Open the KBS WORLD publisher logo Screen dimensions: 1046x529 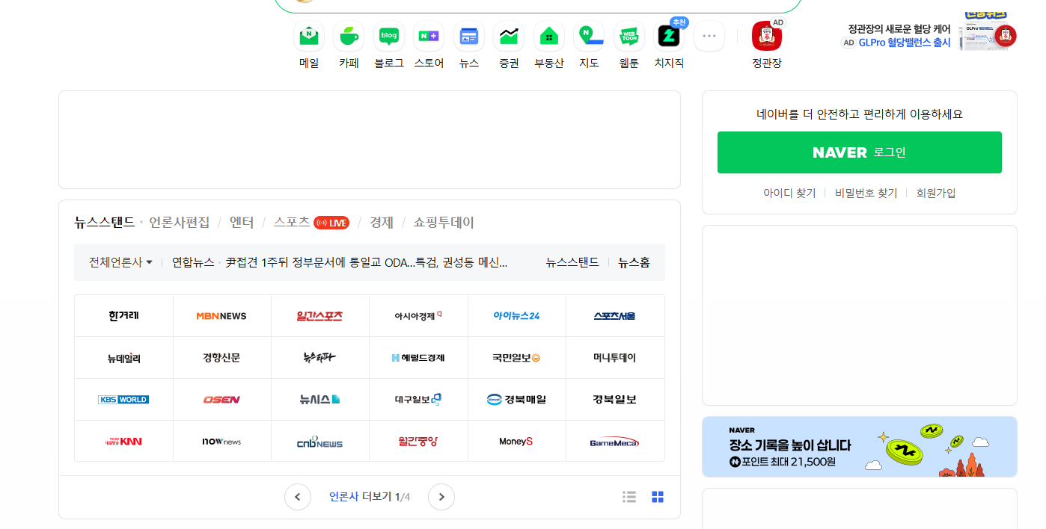point(123,400)
